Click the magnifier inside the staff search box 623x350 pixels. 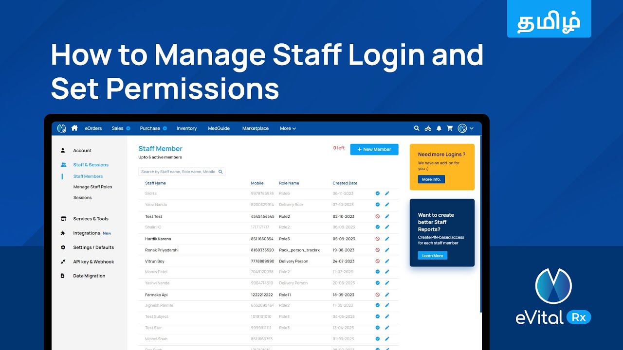(x=220, y=172)
